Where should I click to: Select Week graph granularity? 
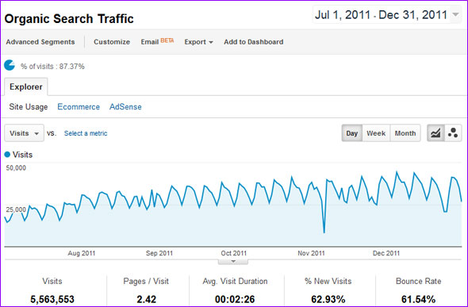pos(376,133)
